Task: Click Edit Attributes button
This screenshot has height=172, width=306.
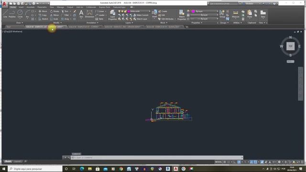Action: coord(166,19)
